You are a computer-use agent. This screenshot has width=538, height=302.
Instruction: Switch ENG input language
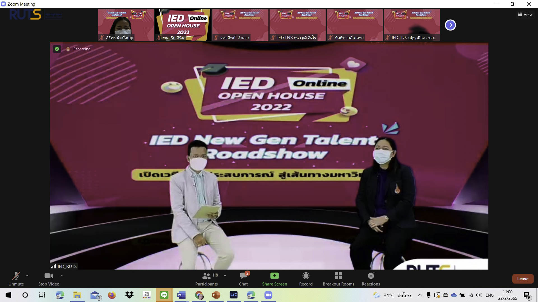click(490, 295)
